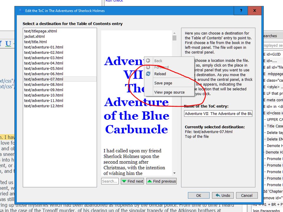
Task: Click underline U icon in editor toolbar
Action: [x=8, y=44]
